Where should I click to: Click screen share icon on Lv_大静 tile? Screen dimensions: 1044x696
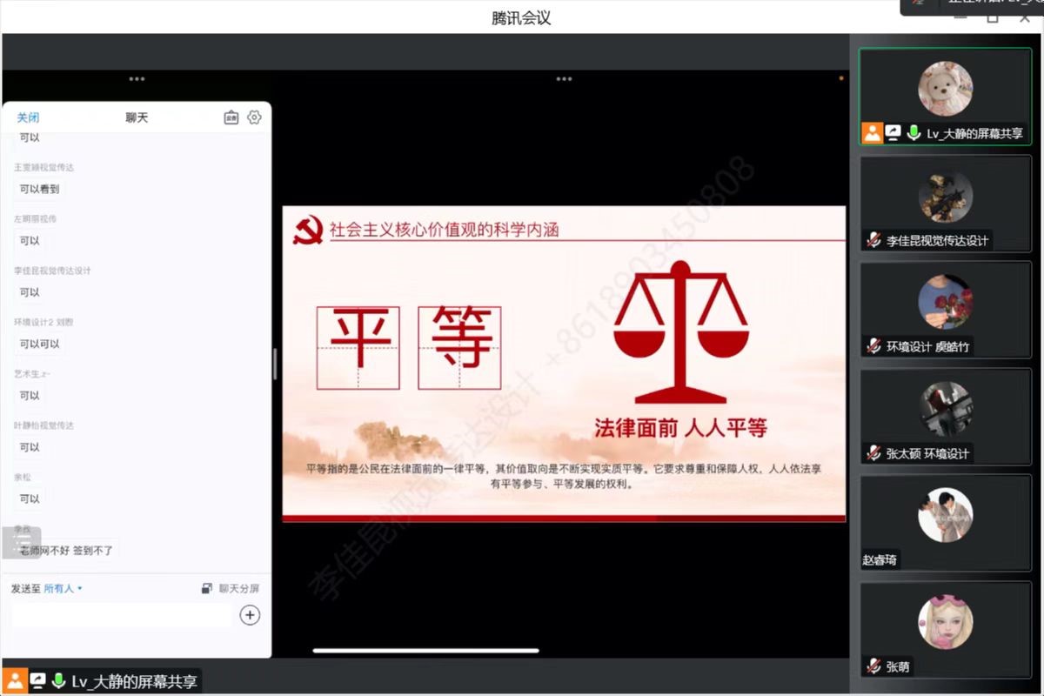coord(893,133)
